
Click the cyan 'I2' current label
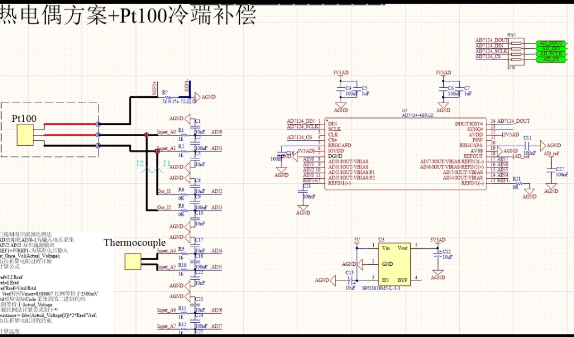coord(140,163)
